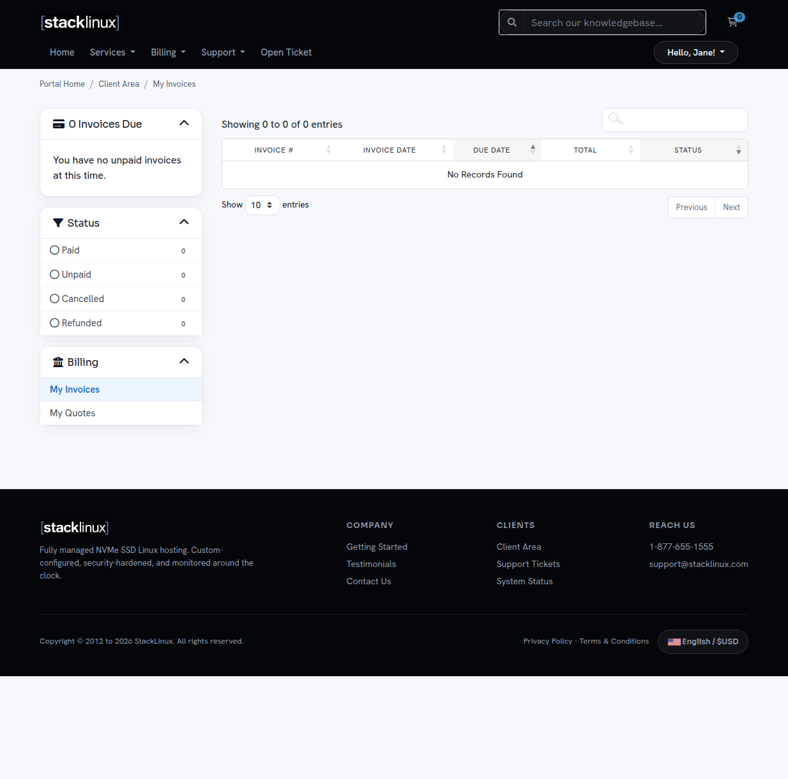
Task: Open the Hello, Jane! account menu
Action: 696,52
